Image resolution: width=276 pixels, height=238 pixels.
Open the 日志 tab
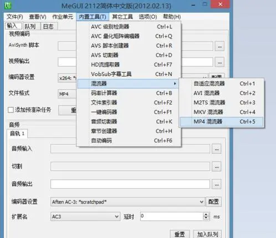click(48, 26)
